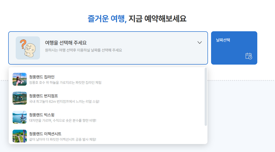Collapse the trip list with the chevron arrow
This screenshot has height=152, width=275.
point(200,43)
